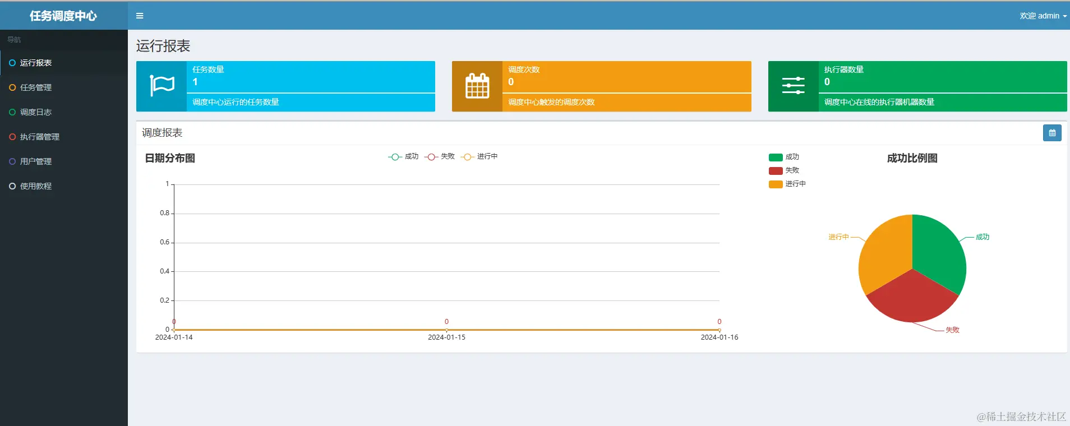Click the 任务调度中心 logo title

[x=63, y=16]
